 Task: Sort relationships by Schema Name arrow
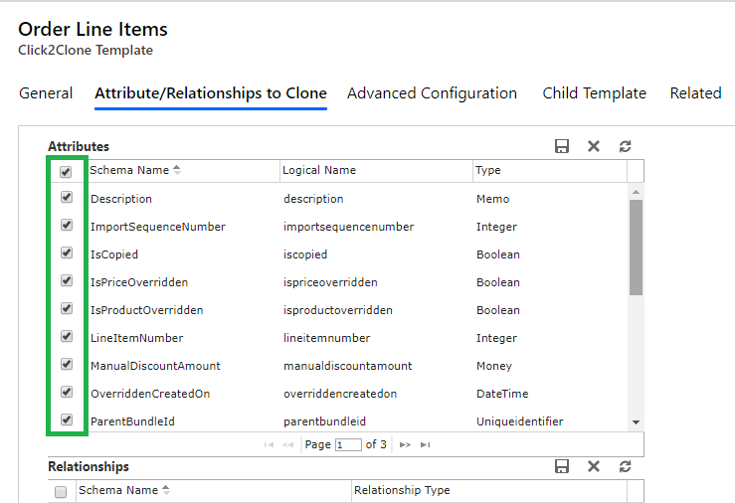tap(165, 490)
